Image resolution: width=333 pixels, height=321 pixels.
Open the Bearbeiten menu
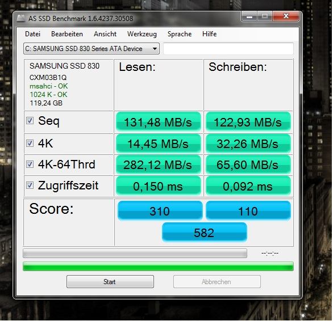click(x=67, y=34)
